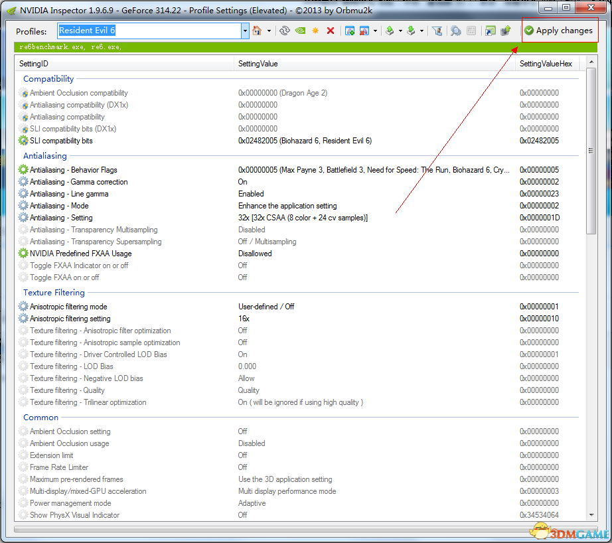612x543 pixels.
Task: Click the scroll up arrow of the settings list
Action: click(591, 62)
